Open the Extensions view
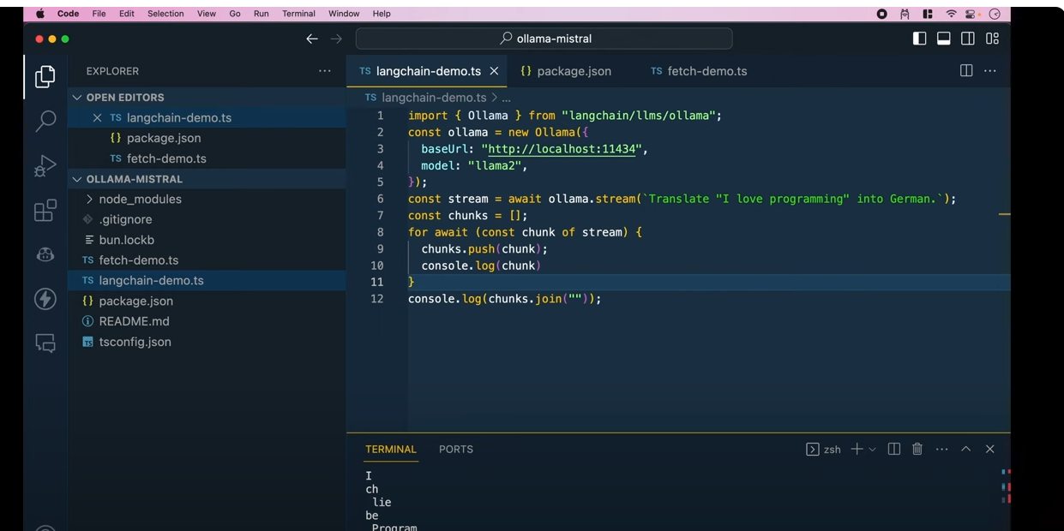This screenshot has width=1064, height=531. pos(45,210)
